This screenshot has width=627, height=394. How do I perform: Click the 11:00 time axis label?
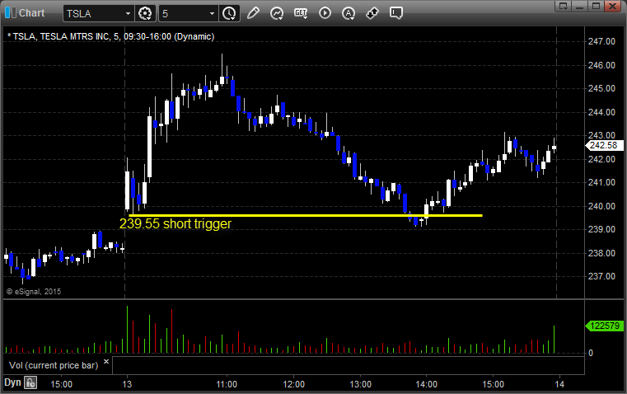click(227, 384)
